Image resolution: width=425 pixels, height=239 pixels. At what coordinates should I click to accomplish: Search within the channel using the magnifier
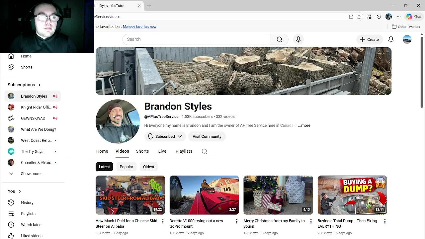click(x=205, y=151)
